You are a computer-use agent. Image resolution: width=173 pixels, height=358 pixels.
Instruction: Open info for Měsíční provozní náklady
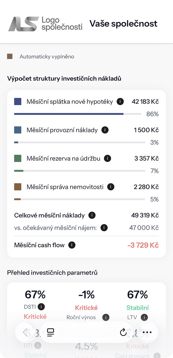105,130
